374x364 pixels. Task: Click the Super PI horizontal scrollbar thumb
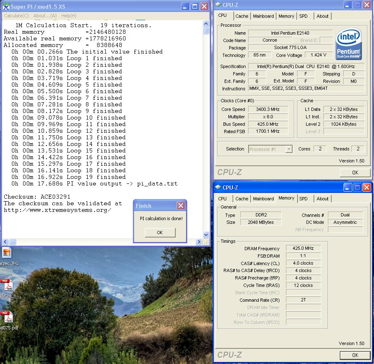(12, 242)
